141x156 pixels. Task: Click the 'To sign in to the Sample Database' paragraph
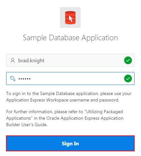tap(69, 97)
